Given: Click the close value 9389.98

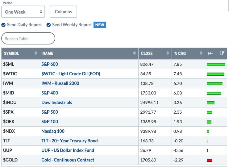Looking at the screenshot, I should point(148,131).
